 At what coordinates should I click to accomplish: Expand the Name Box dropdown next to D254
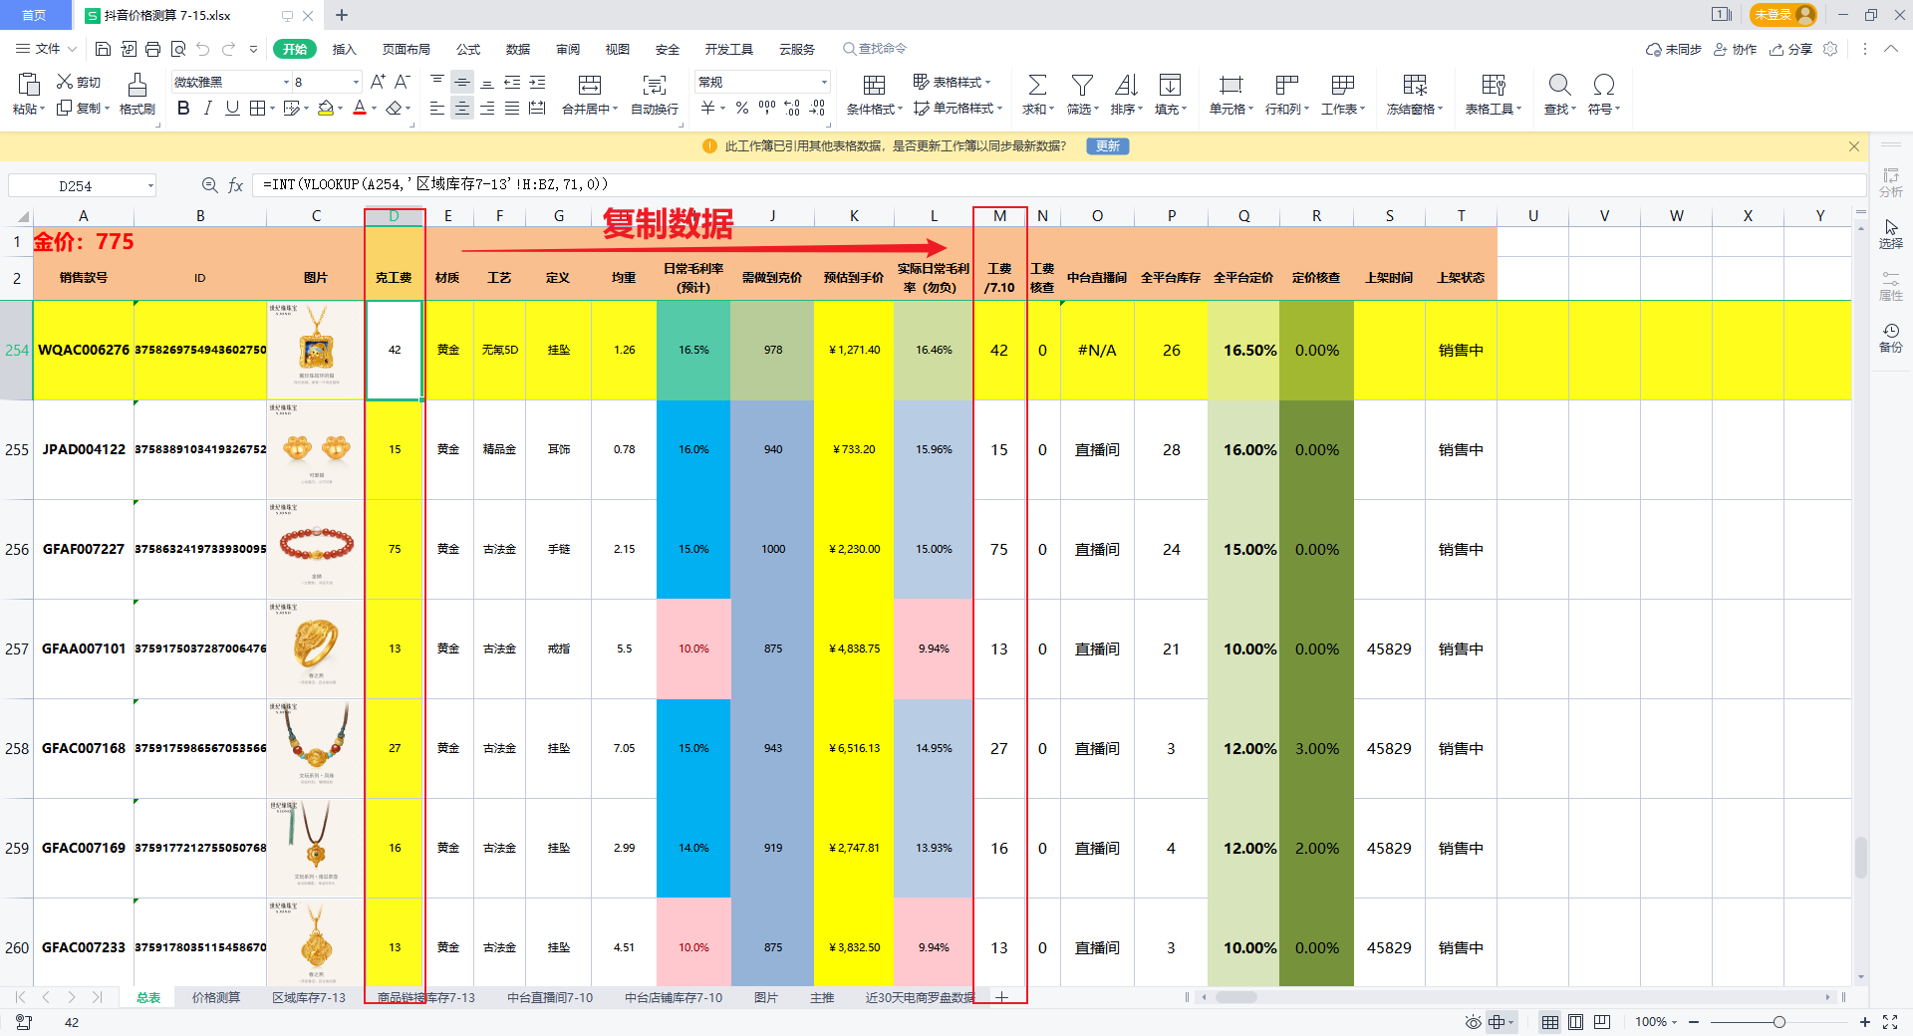(150, 185)
